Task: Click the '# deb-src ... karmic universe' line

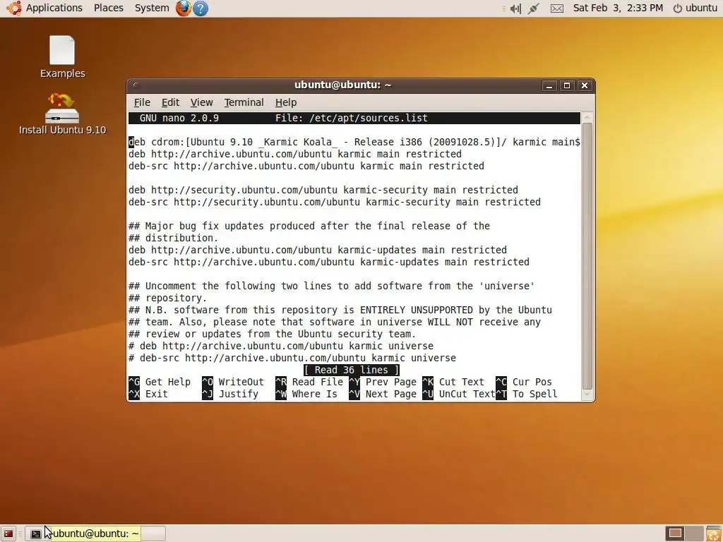Action: (x=292, y=358)
